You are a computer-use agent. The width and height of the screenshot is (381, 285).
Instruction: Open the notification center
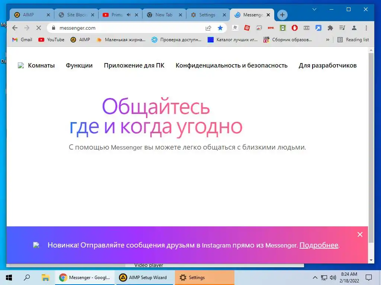click(369, 278)
